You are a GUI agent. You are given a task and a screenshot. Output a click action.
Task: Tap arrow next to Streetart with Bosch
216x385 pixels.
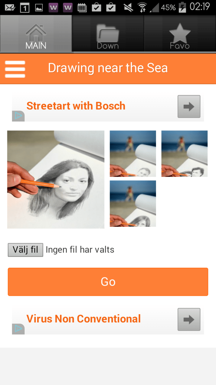click(x=189, y=107)
